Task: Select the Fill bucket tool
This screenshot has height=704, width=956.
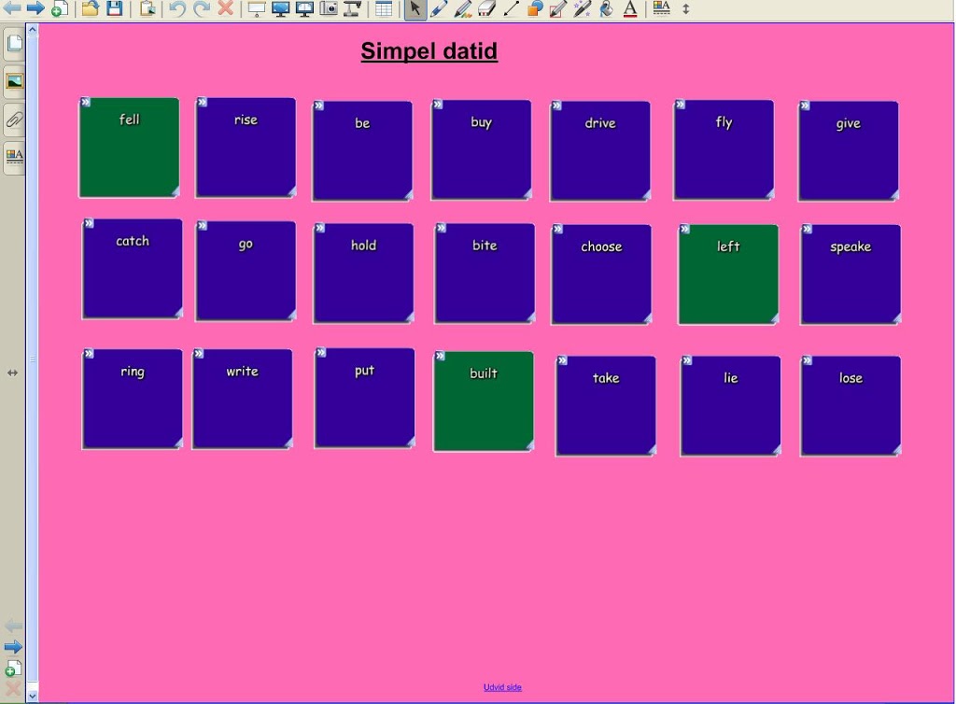Action: tap(606, 8)
